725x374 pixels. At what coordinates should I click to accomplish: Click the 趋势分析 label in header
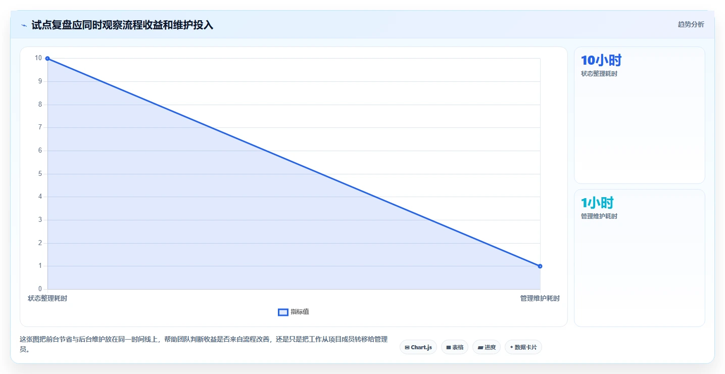[x=691, y=24]
